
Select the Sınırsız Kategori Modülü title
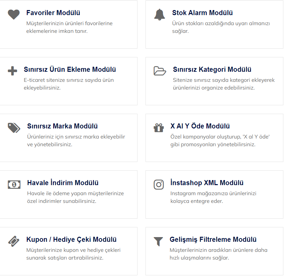(212, 69)
